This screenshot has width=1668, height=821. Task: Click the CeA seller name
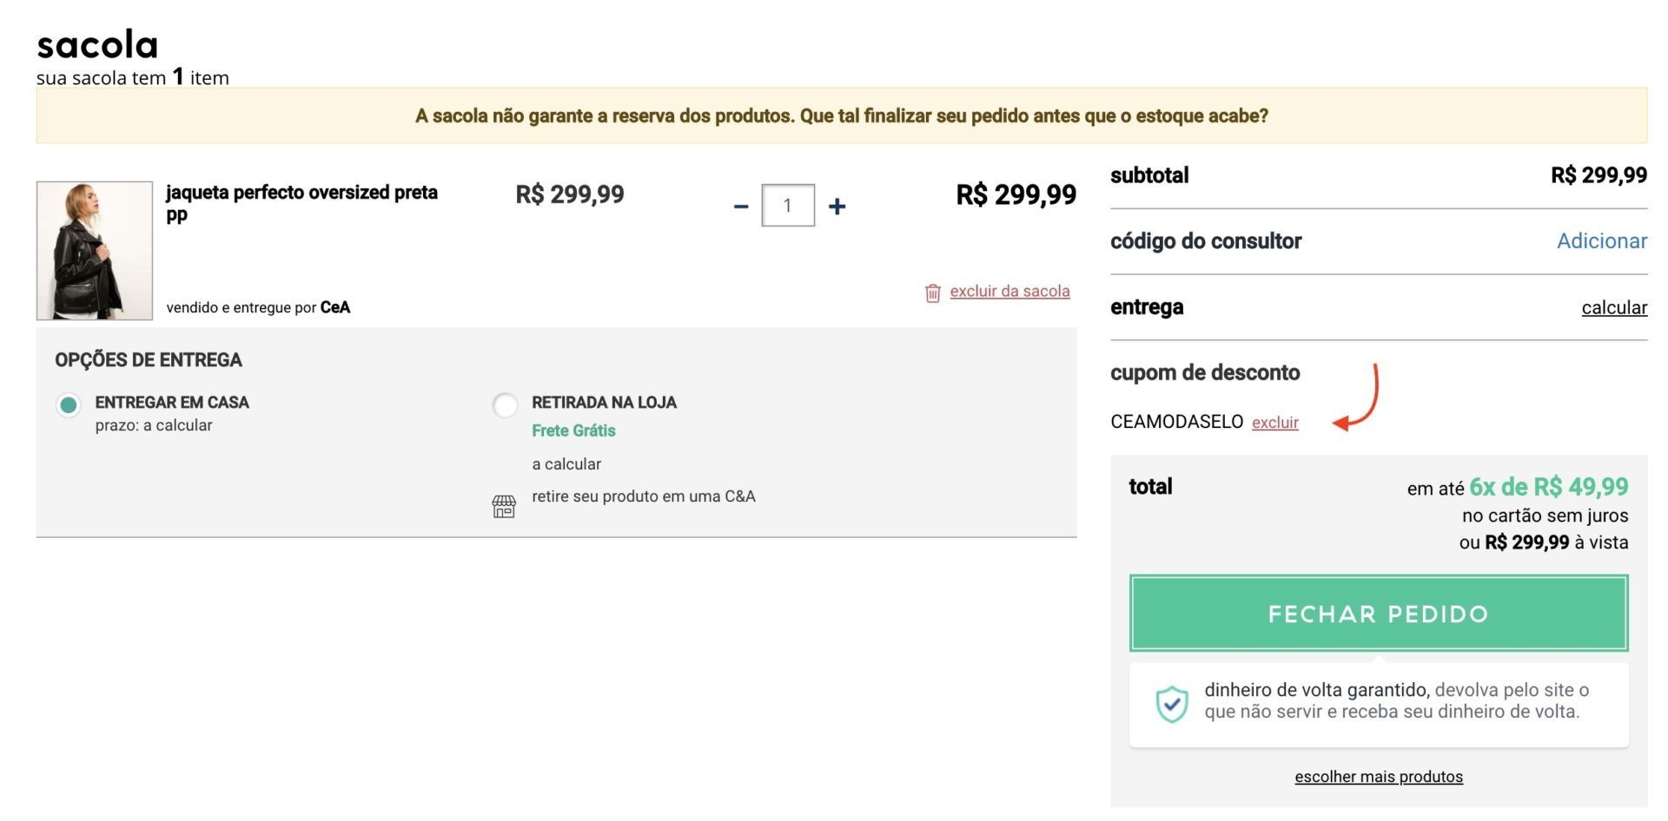click(x=335, y=307)
